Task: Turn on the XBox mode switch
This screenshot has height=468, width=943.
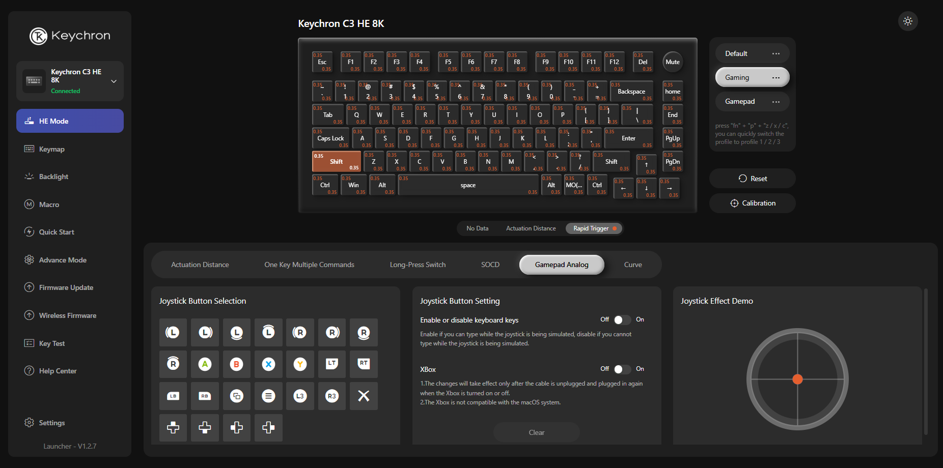Action: click(x=622, y=369)
